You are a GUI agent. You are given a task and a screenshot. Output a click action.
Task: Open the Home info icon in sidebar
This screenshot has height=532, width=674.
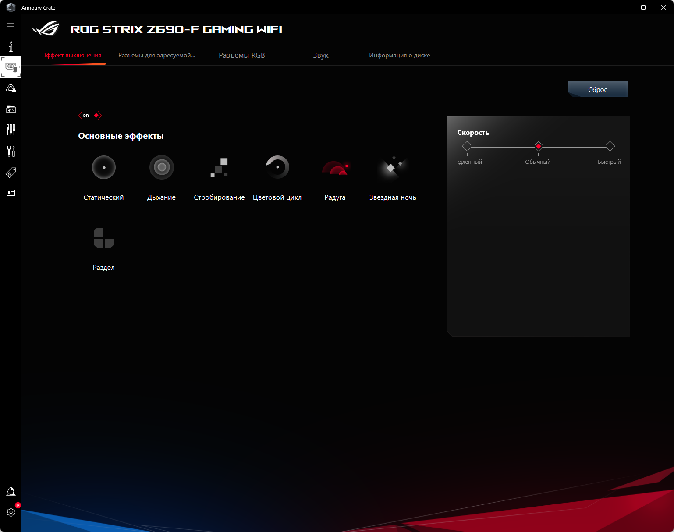(x=11, y=46)
